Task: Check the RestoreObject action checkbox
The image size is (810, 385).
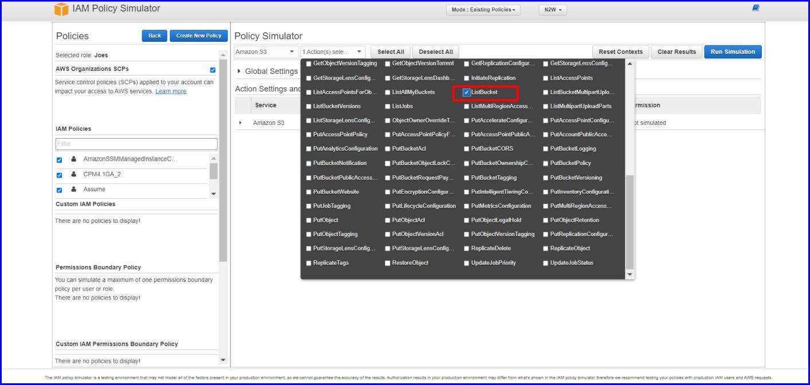Action: tap(388, 264)
